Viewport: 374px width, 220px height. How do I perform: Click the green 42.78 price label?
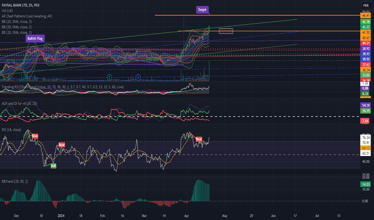point(366,22)
